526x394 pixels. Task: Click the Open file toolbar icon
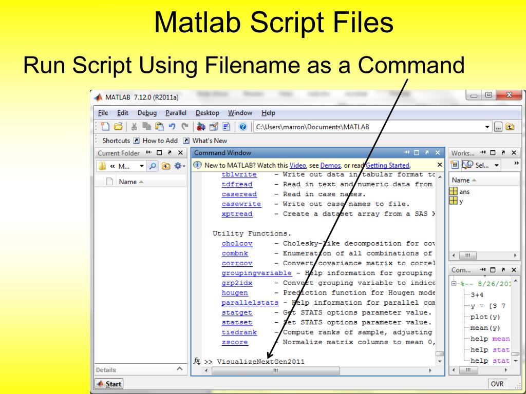tap(118, 127)
